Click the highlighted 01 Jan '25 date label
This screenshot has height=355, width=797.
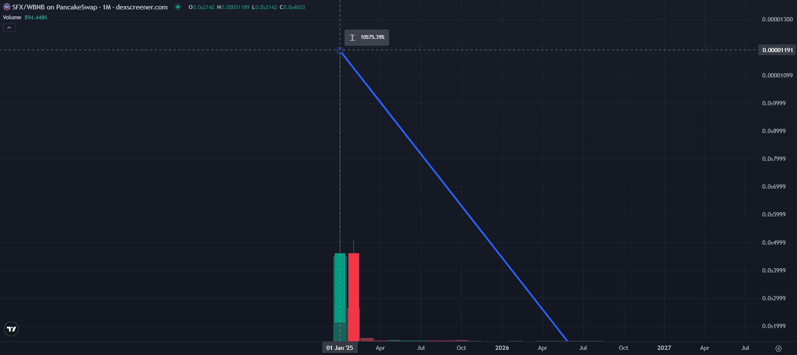340,348
